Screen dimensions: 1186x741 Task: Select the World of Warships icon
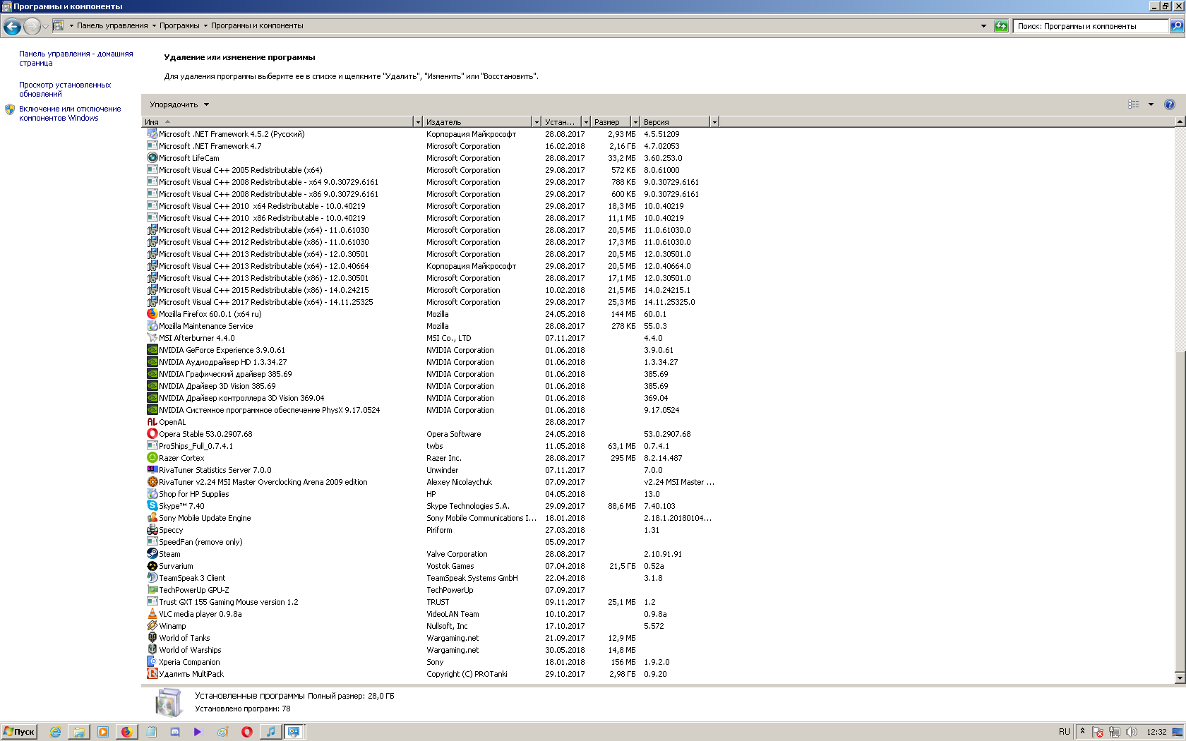(x=152, y=650)
